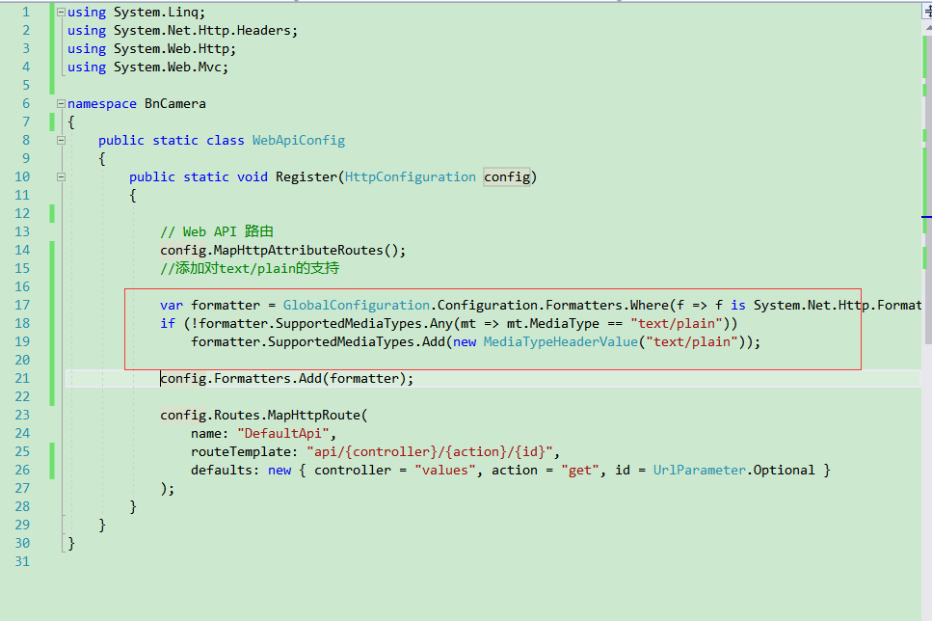Click the Register method name

click(306, 177)
